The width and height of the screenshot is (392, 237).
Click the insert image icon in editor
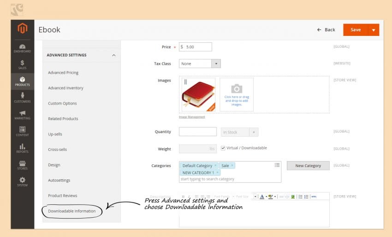[x=293, y=197]
